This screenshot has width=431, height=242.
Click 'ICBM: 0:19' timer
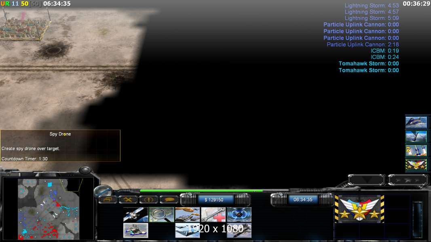(385, 51)
